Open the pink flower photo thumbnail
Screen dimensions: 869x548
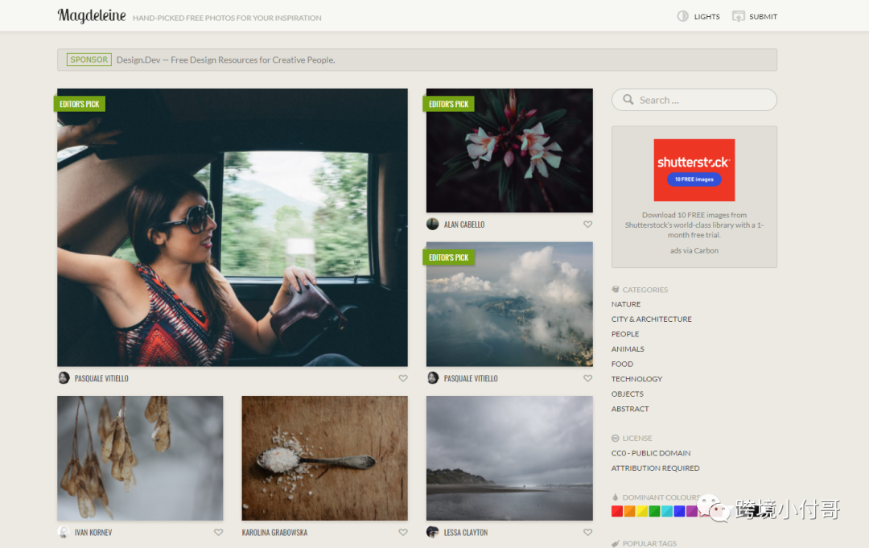[x=509, y=150]
